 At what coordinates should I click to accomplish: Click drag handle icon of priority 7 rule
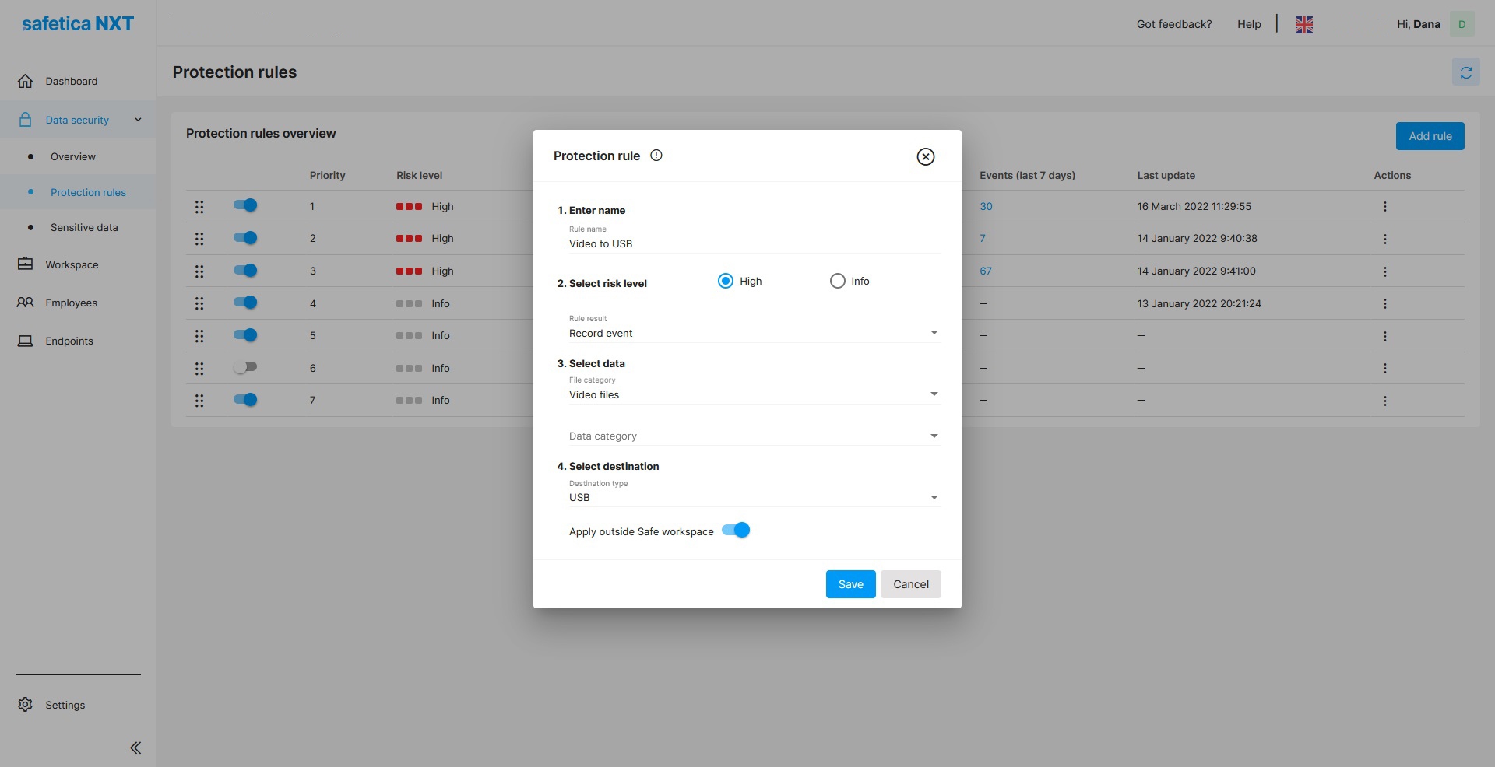click(x=199, y=401)
